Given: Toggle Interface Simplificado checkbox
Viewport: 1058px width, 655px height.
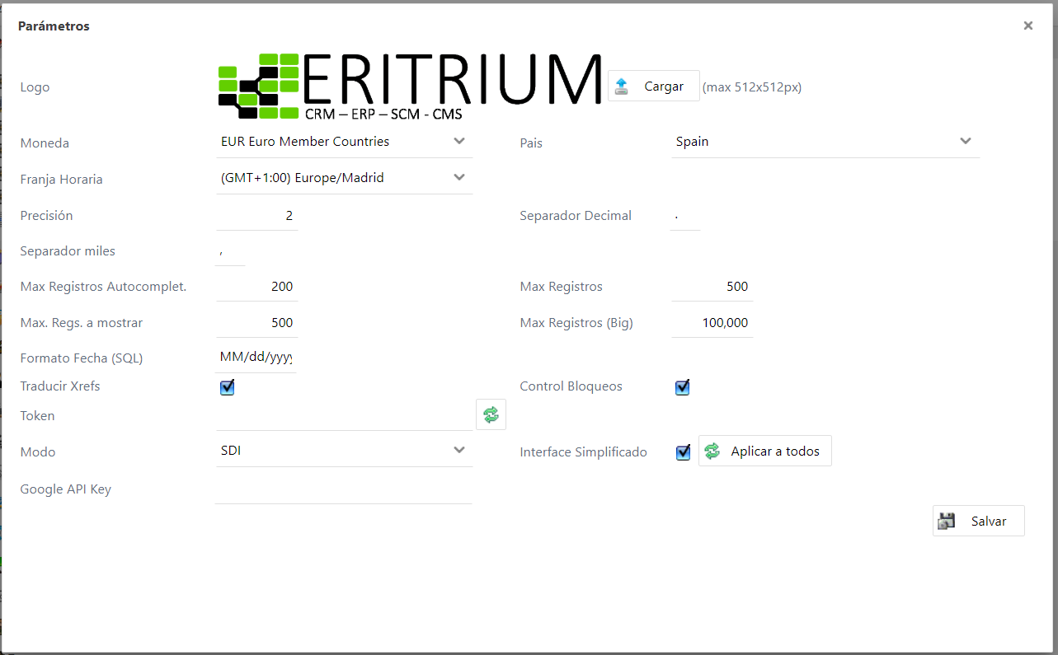Looking at the screenshot, I should 683,452.
